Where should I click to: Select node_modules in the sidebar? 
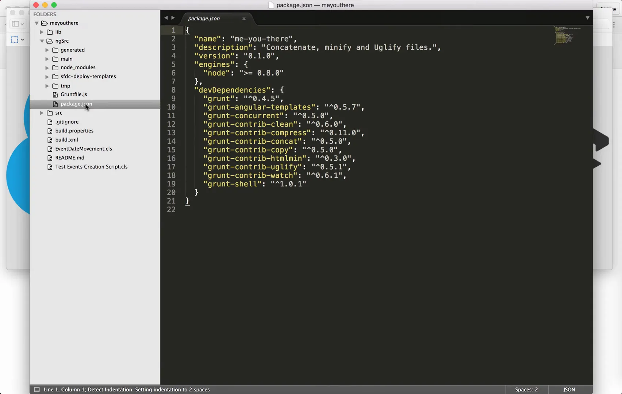click(78, 67)
